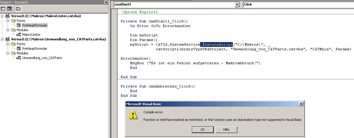Close the Microsoft Visual Basic error dialog
Image resolution: width=354 pixels, height=138 pixels.
pos(301,104)
